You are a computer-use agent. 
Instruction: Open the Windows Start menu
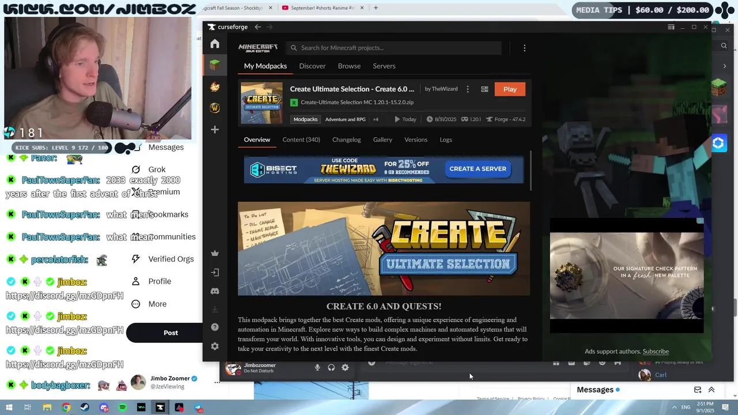tap(9, 408)
